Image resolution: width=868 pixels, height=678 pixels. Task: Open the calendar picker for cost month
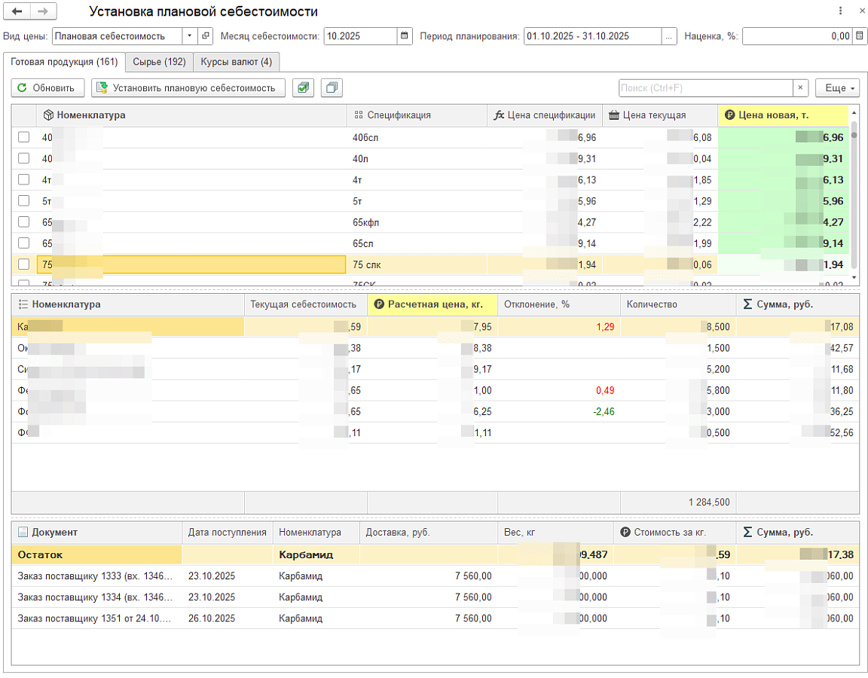point(405,35)
